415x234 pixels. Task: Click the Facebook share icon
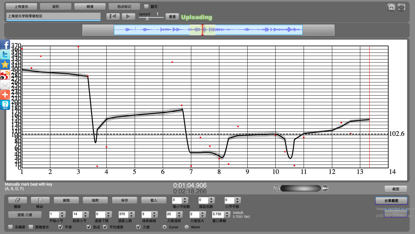pos(5,45)
